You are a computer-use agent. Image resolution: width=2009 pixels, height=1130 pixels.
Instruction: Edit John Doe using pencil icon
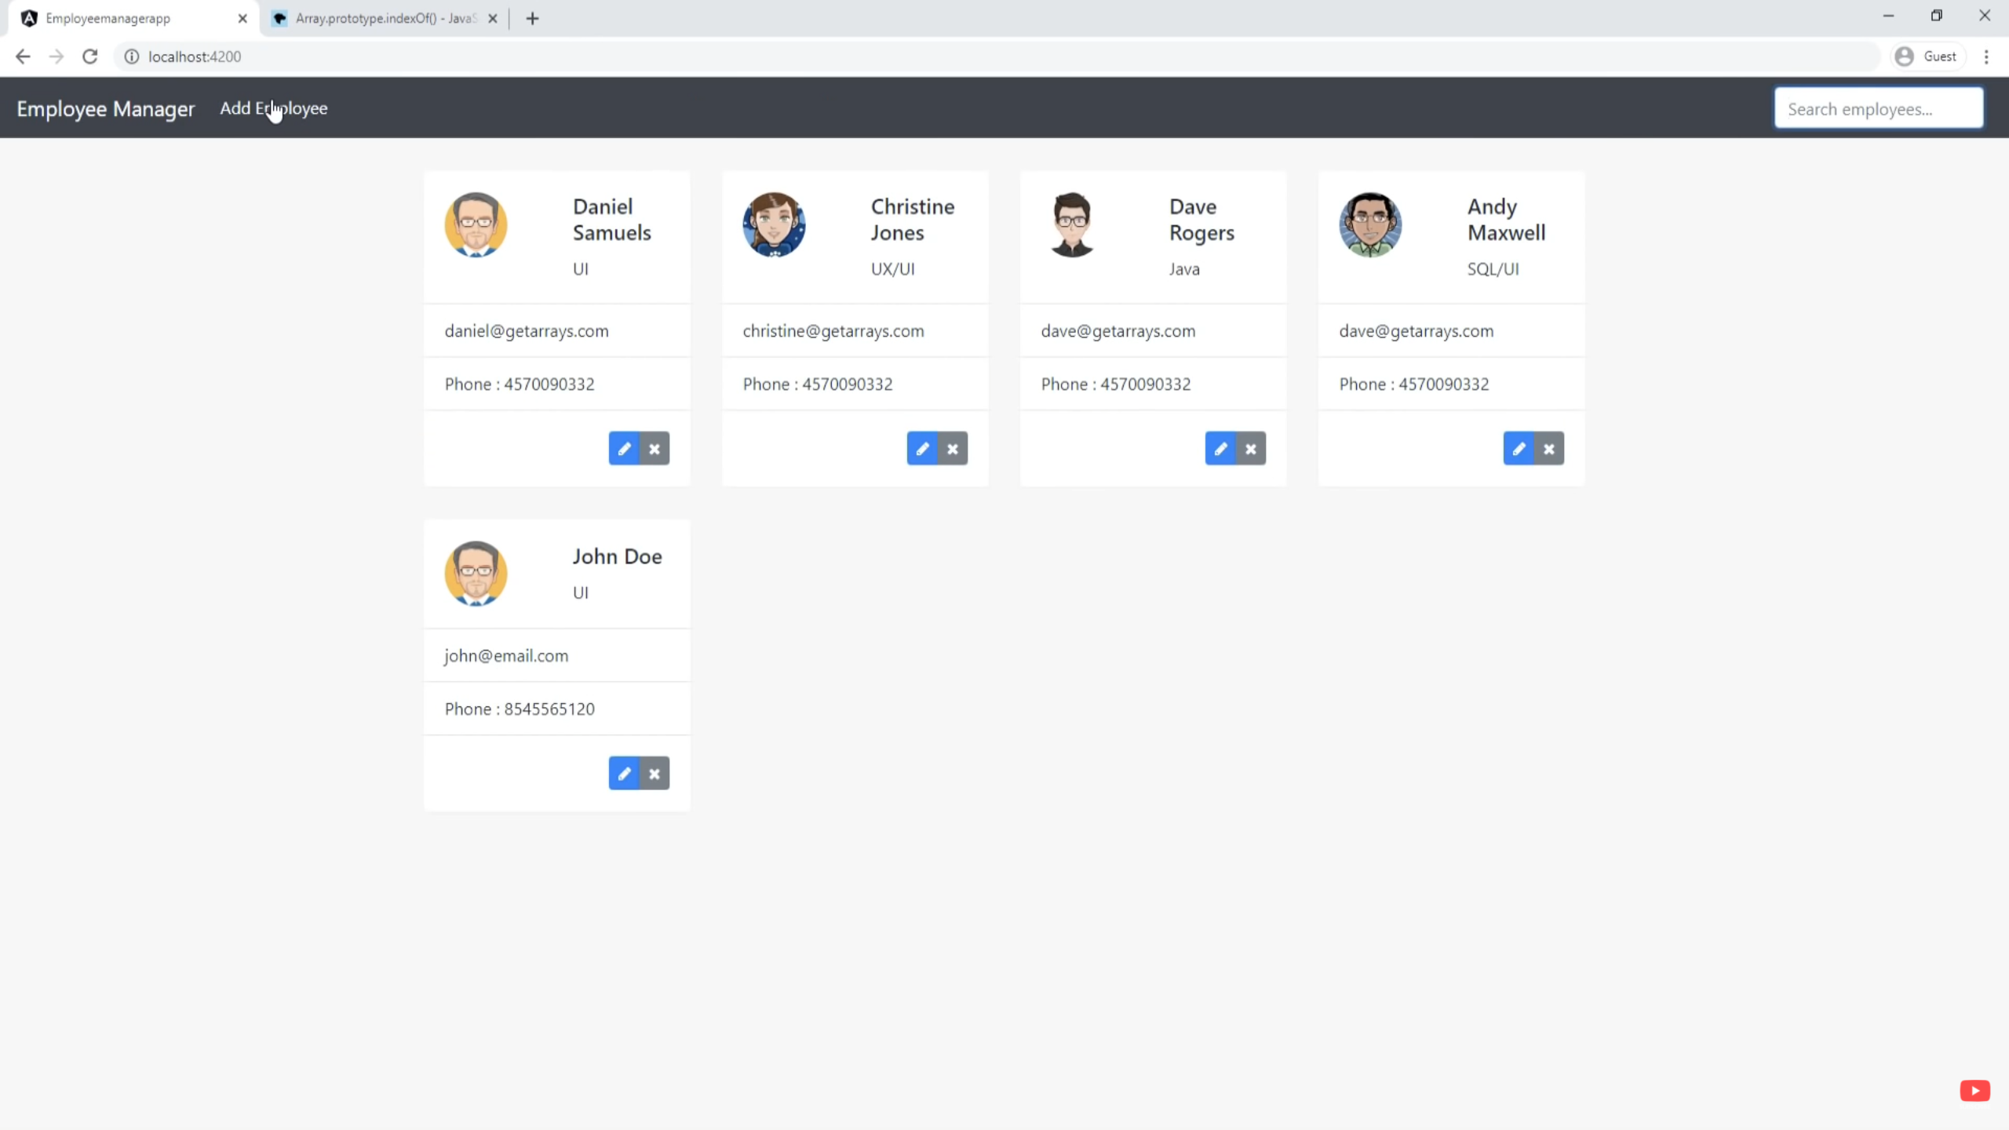(x=624, y=774)
